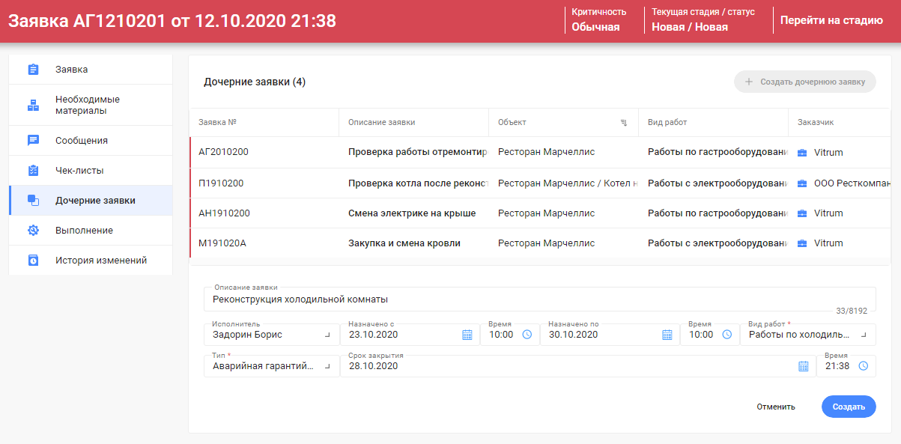Screen dimensions: 901x444
Task: Open calendar picker for Назначено с date
Action: (x=467, y=335)
